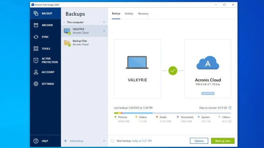Open the Archive box icon in the sidebar
Screen dimensions: 264x148
click(36, 25)
